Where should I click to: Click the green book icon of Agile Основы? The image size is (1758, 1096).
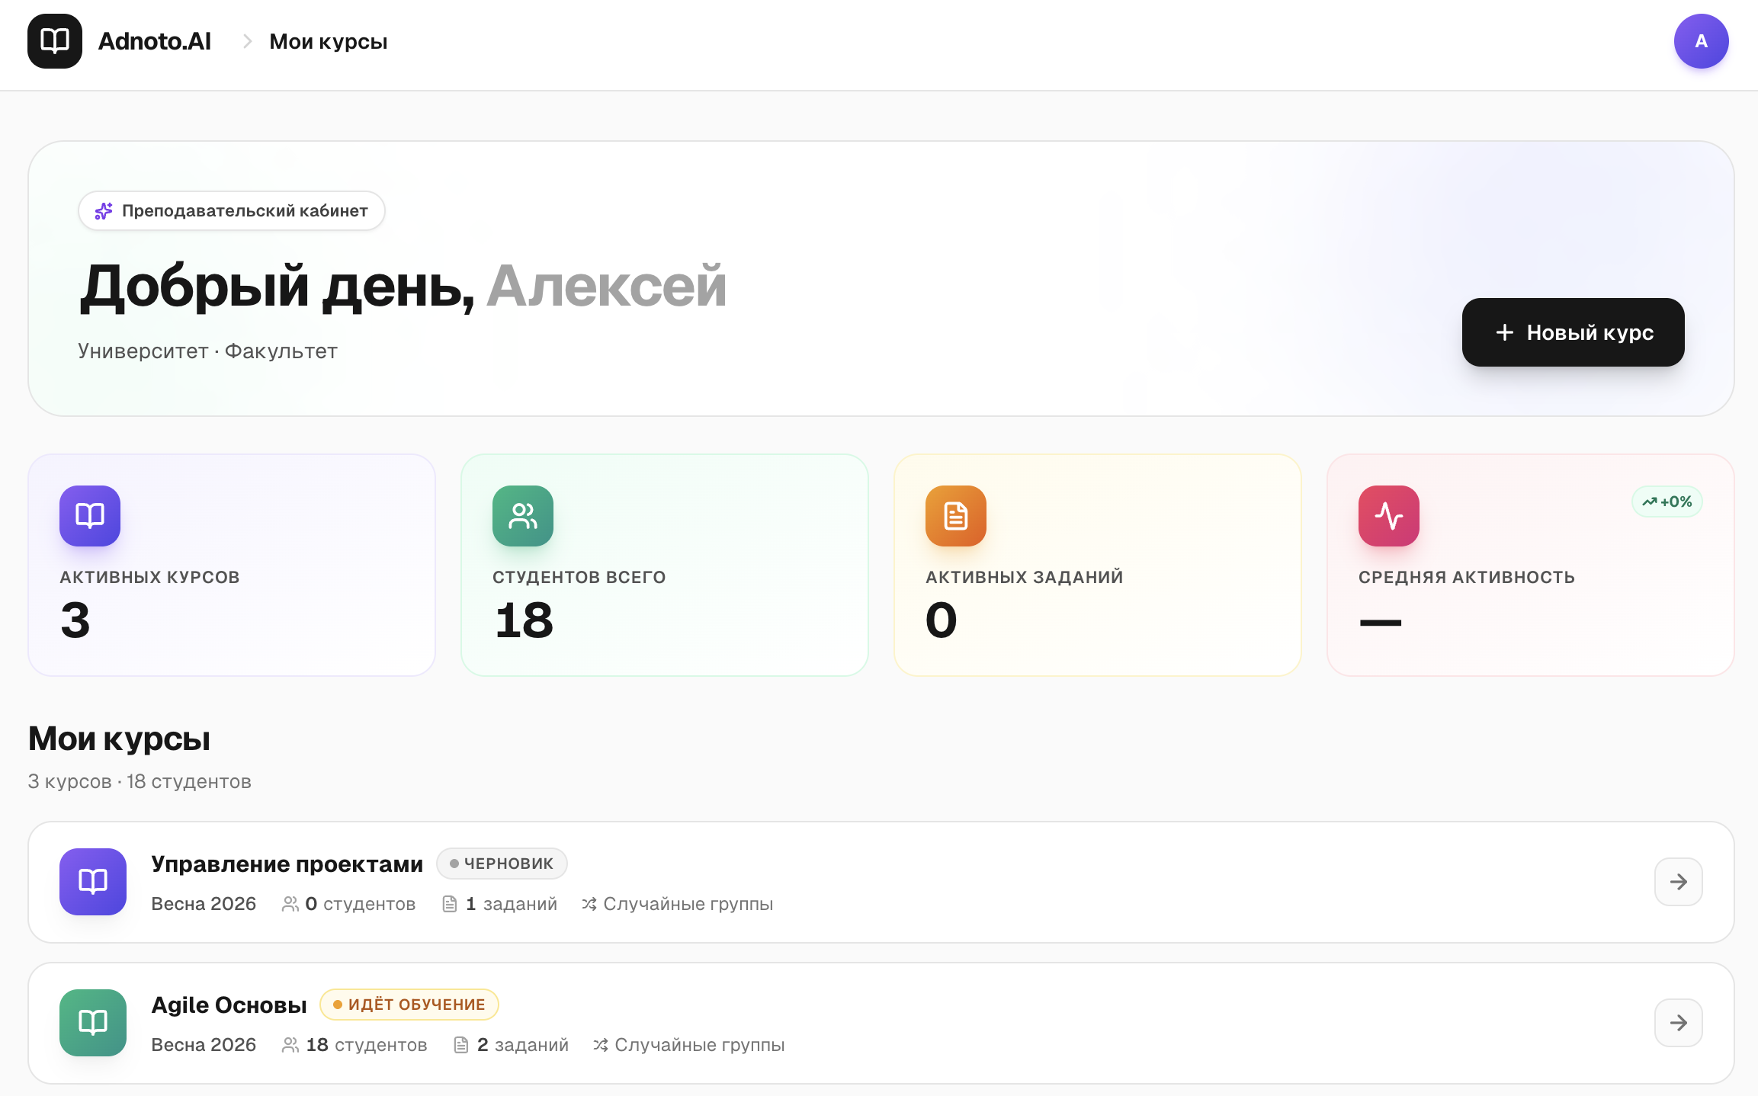click(93, 1023)
